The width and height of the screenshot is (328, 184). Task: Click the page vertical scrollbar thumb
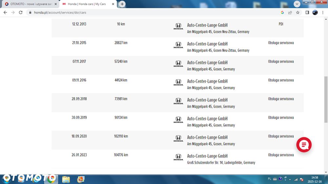(x=326, y=100)
